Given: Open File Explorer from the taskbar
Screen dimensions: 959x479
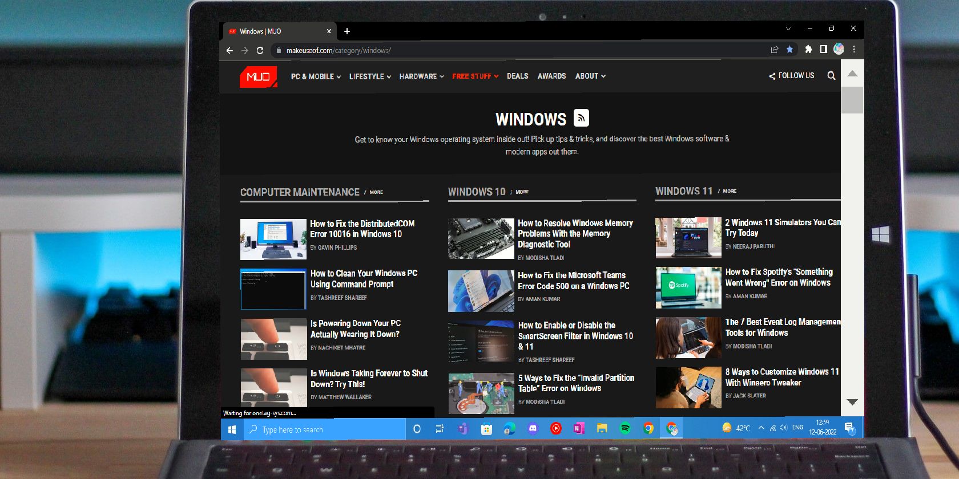Looking at the screenshot, I should click(x=602, y=428).
